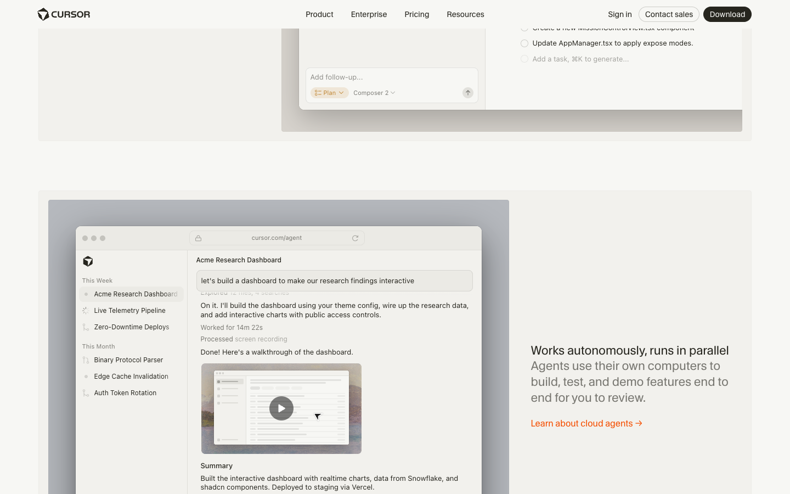This screenshot has width=790, height=494.
Task: Click the 'Done! Here's a walkthrough' message
Action: click(x=277, y=352)
